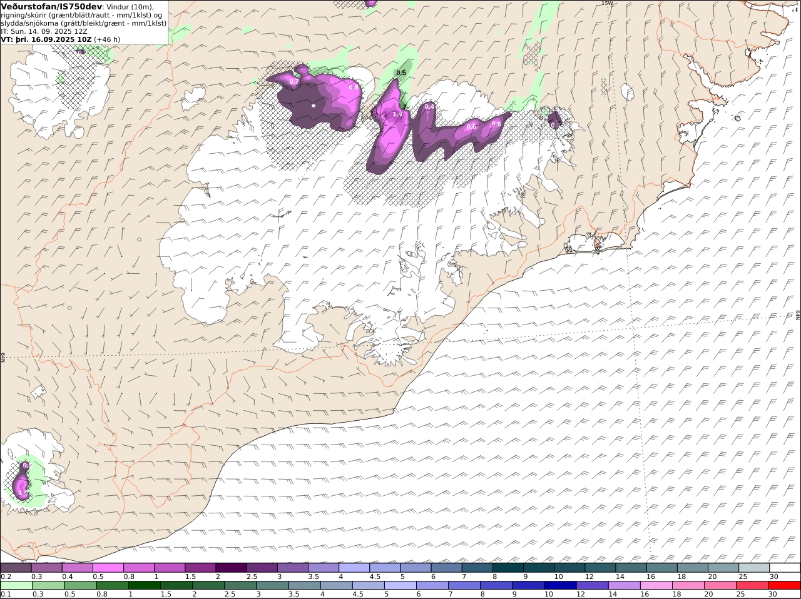Select the dark teal 9–10 swatch in upper legend
The image size is (801, 599).
pyautogui.click(x=538, y=568)
